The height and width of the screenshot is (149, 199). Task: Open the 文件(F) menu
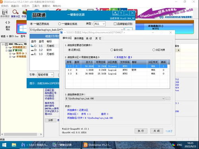click(5, 6)
